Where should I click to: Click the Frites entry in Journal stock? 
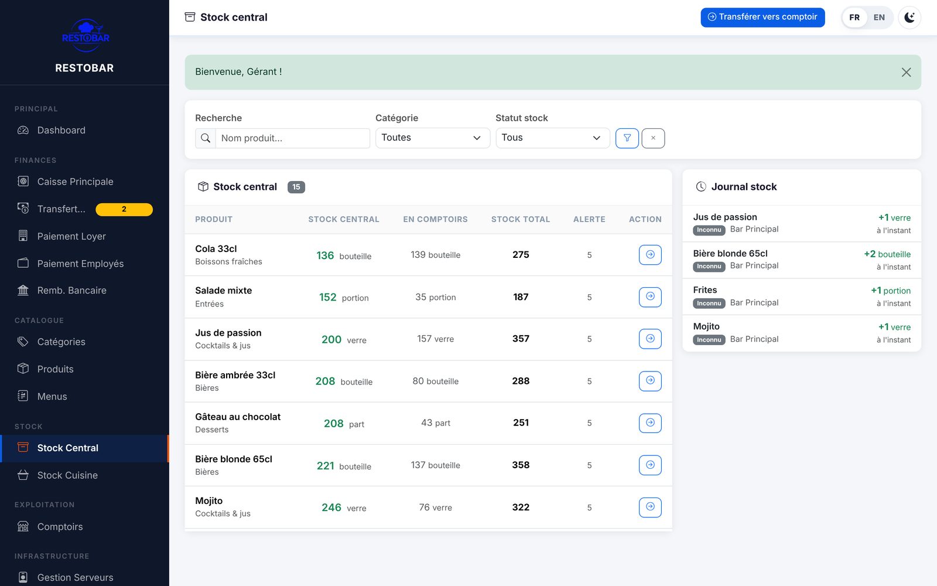coord(802,297)
